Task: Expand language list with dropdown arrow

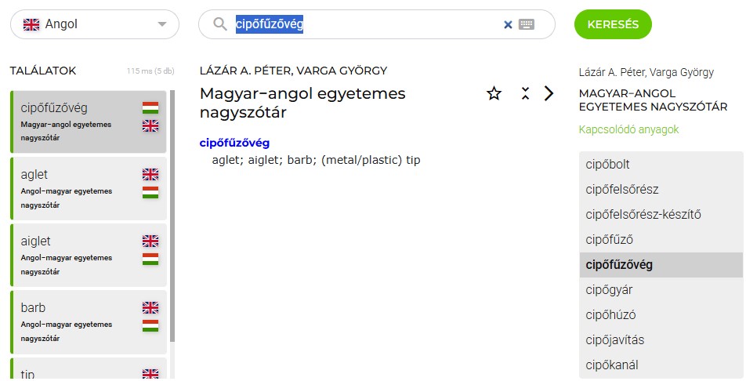Action: 162,24
